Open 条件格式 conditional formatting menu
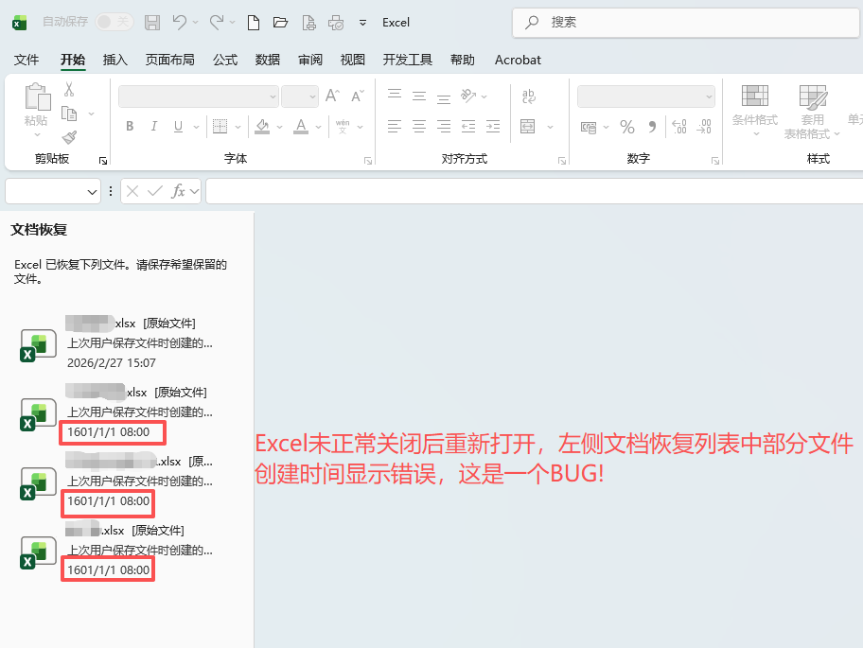This screenshot has width=863, height=648. pyautogui.click(x=754, y=111)
